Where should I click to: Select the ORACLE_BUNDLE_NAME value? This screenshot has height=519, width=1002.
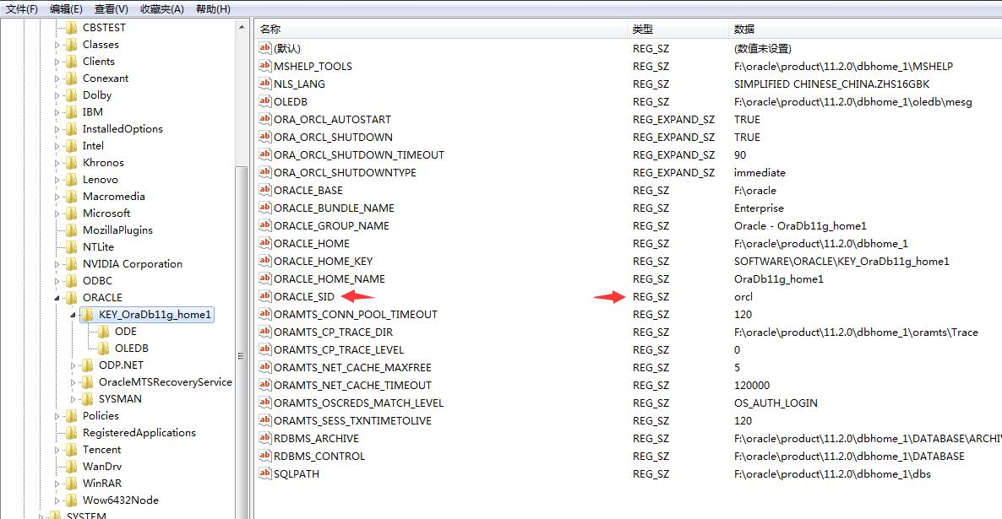[335, 208]
